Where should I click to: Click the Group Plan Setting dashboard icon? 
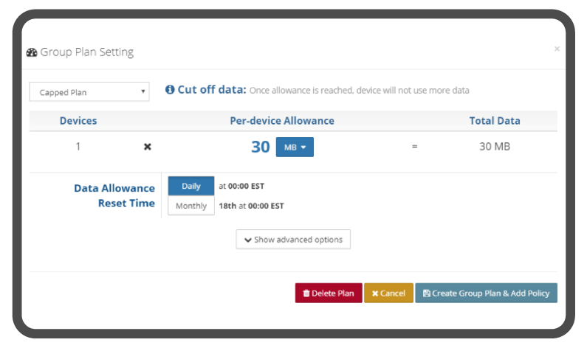coord(32,52)
